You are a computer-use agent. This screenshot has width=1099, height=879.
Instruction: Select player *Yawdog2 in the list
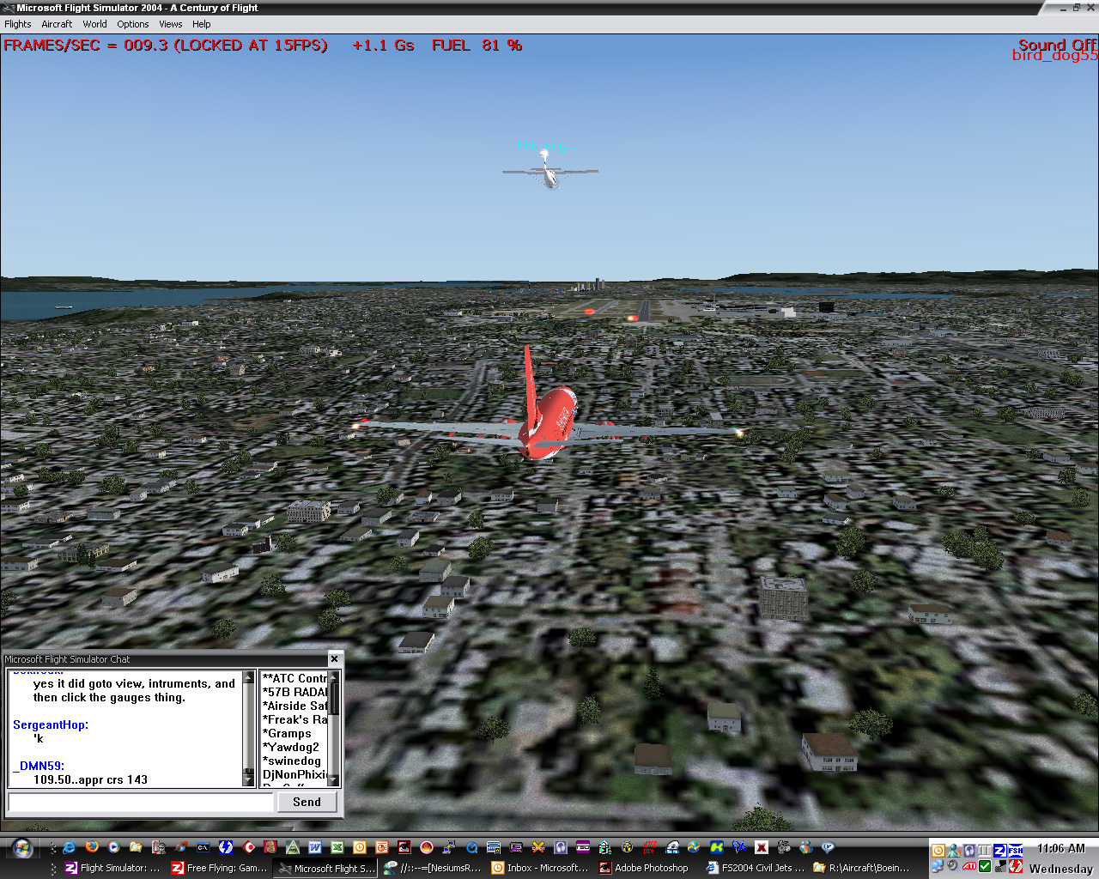[x=293, y=747]
